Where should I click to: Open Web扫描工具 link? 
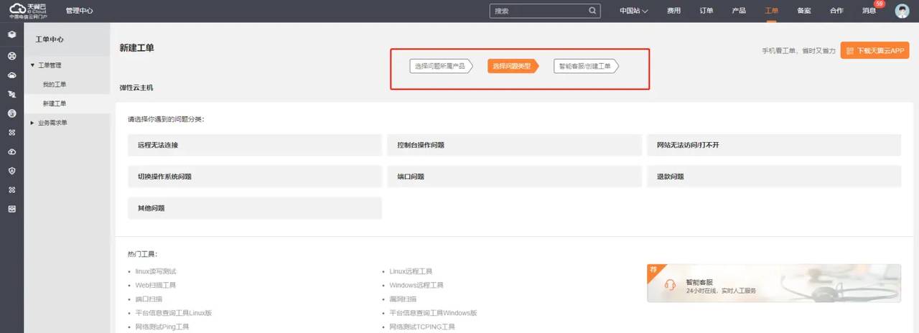point(156,285)
